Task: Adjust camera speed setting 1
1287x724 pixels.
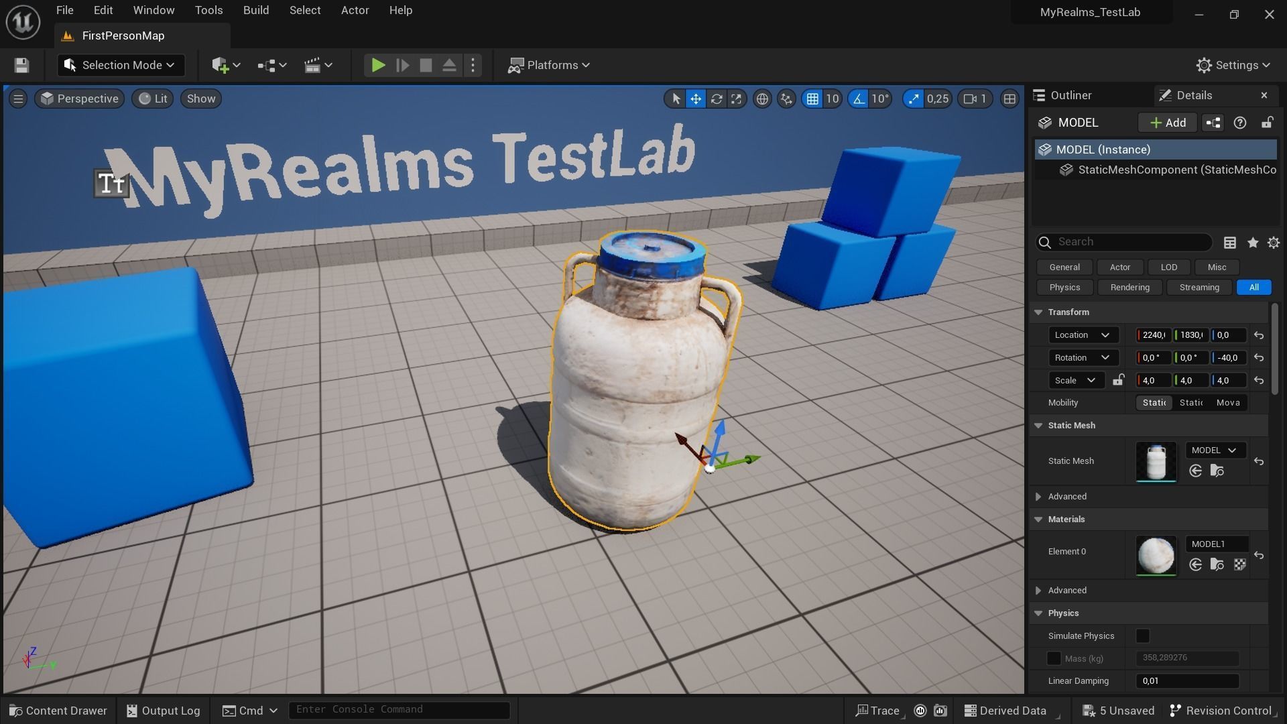Action: (x=975, y=99)
